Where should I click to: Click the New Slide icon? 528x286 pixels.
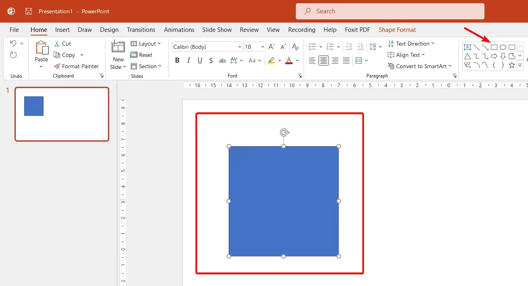point(118,47)
